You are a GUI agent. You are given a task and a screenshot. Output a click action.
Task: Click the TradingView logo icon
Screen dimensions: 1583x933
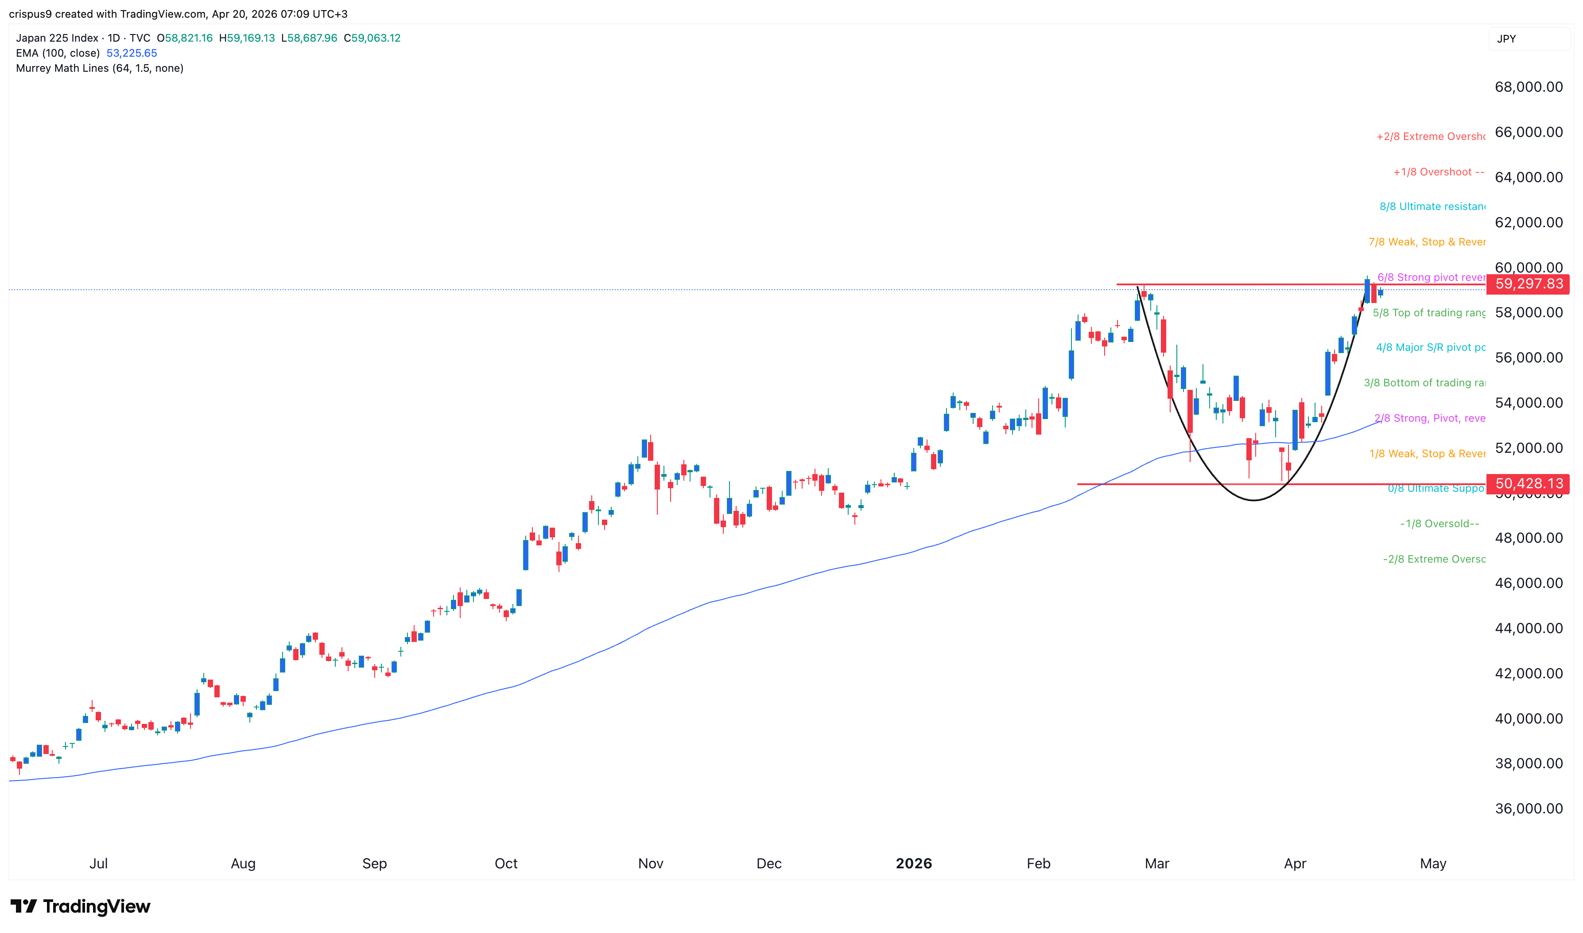point(24,906)
